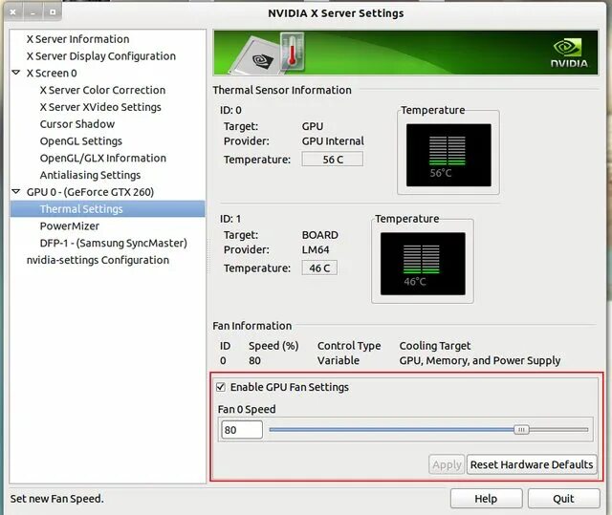Screen dimensions: 612x515
Task: Click the 'Fan Information' heading
Action: pos(252,326)
